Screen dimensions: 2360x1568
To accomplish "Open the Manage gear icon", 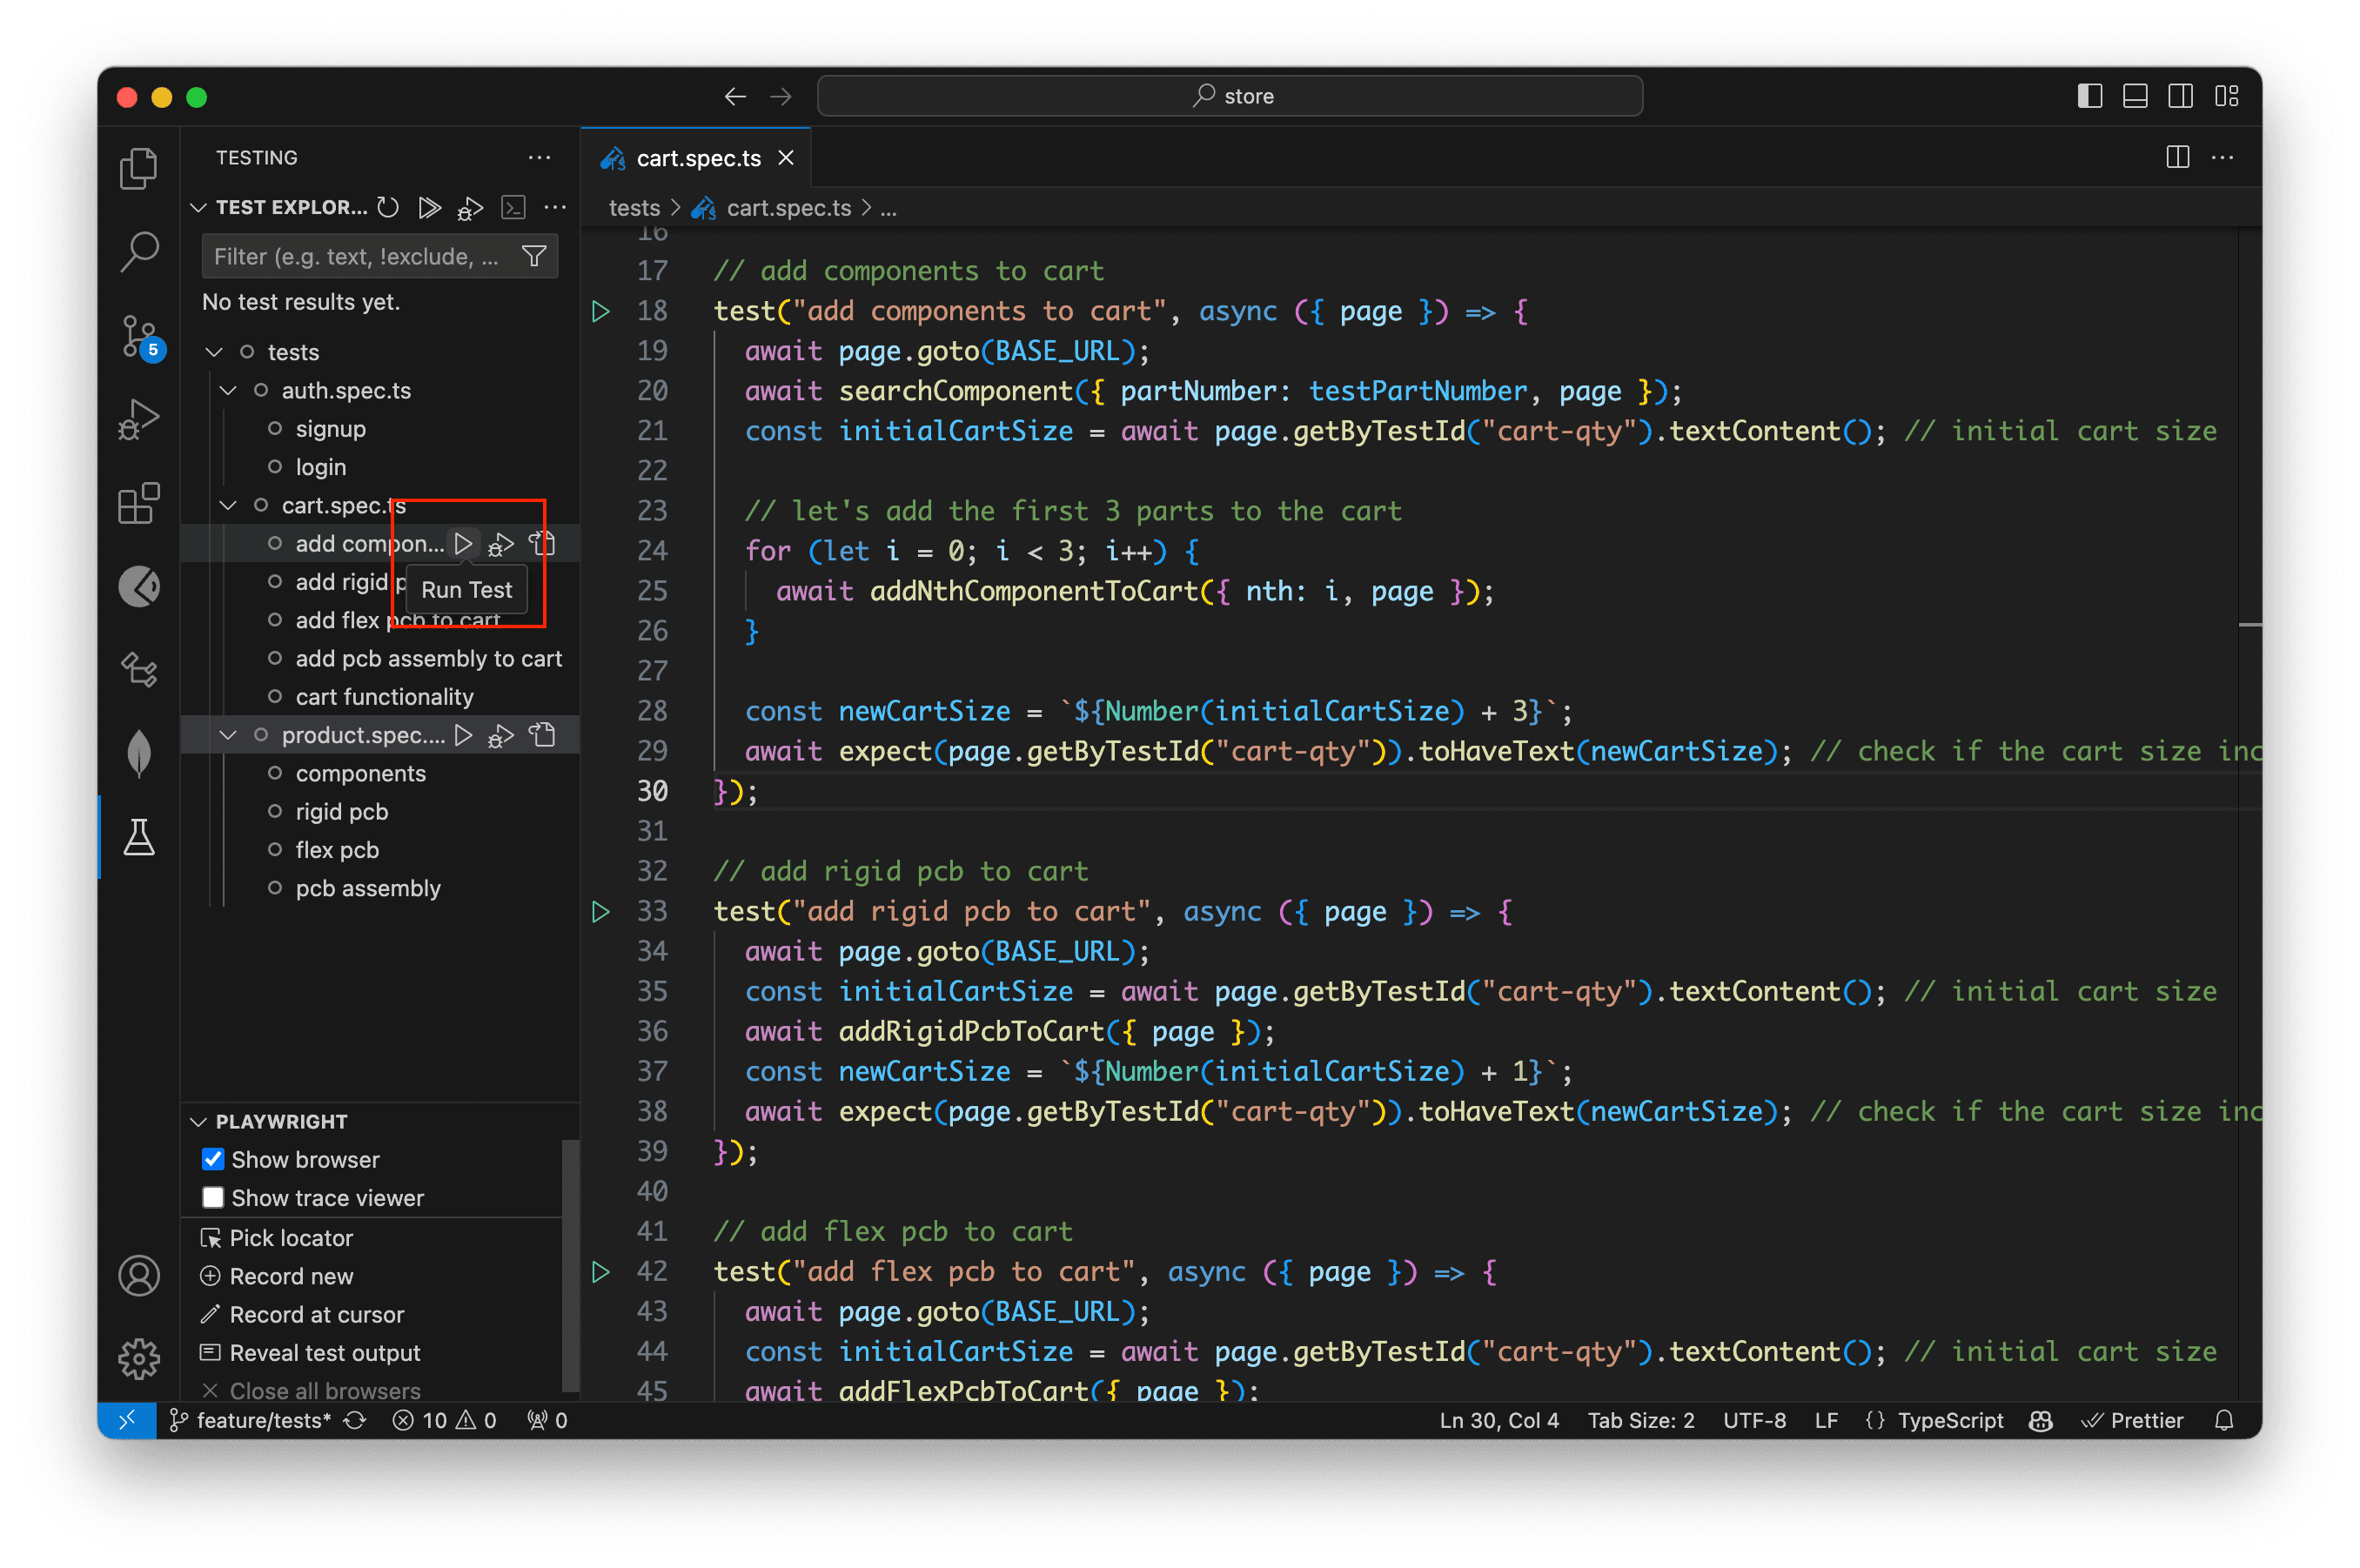I will [139, 1359].
